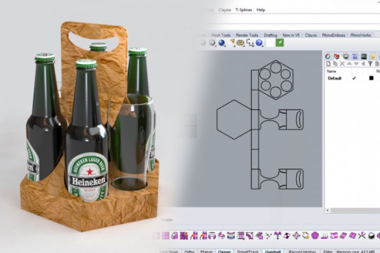Open the Help menu
The height and width of the screenshot is (253, 380).
261,10
